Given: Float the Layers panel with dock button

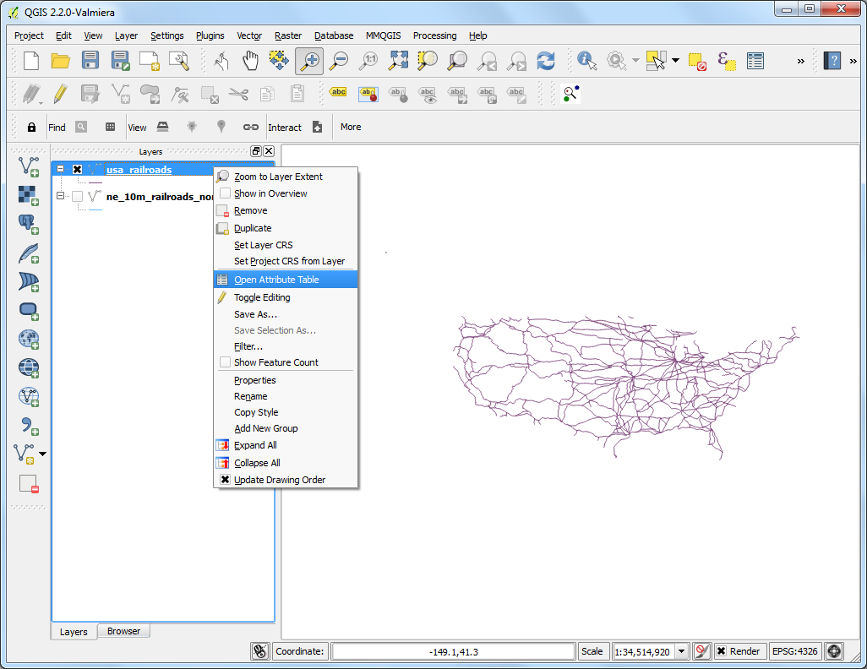Looking at the screenshot, I should click(256, 151).
